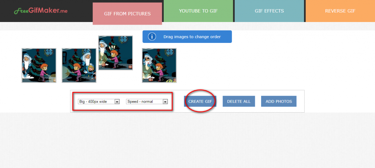Click the DELETE ALL button
The width and height of the screenshot is (375, 168).
(x=239, y=101)
